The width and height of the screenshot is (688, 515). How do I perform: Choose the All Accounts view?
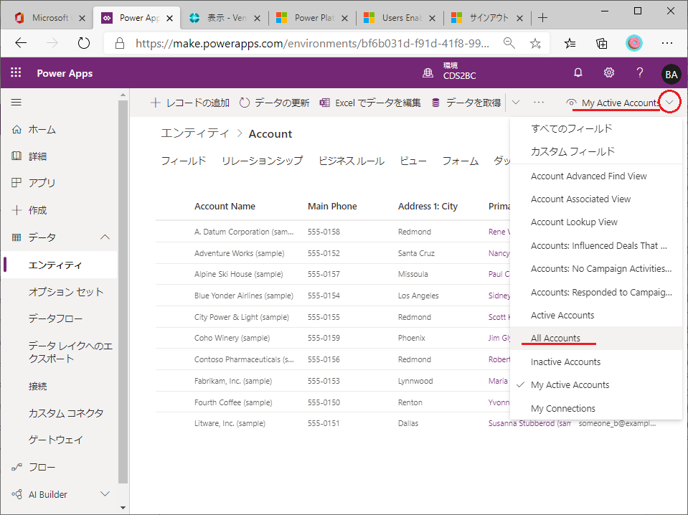(x=596, y=338)
